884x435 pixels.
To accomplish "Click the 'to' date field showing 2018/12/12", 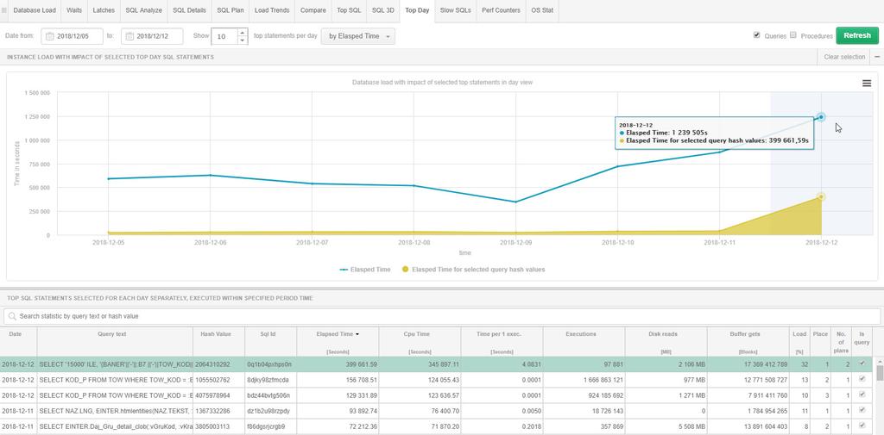I will click(x=152, y=36).
